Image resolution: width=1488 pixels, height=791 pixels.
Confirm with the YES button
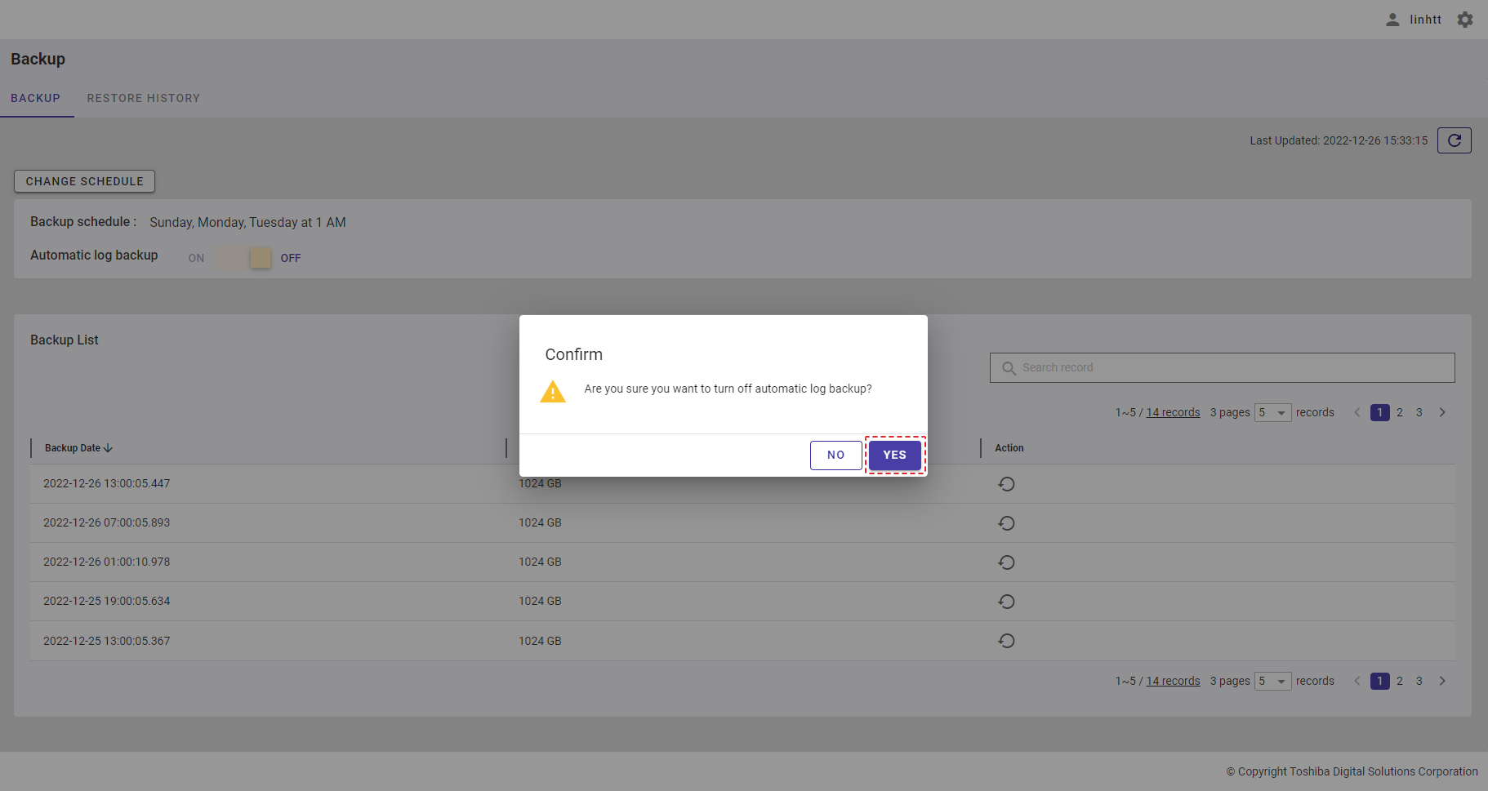click(894, 455)
